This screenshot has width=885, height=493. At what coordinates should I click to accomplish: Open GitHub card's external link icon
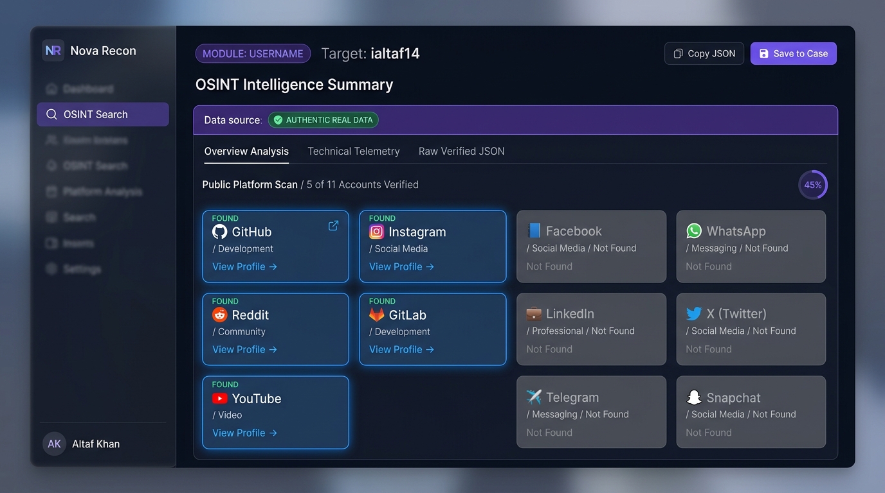[333, 225]
